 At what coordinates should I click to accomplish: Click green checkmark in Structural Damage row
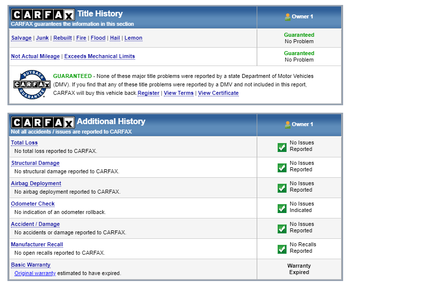pyautogui.click(x=282, y=168)
